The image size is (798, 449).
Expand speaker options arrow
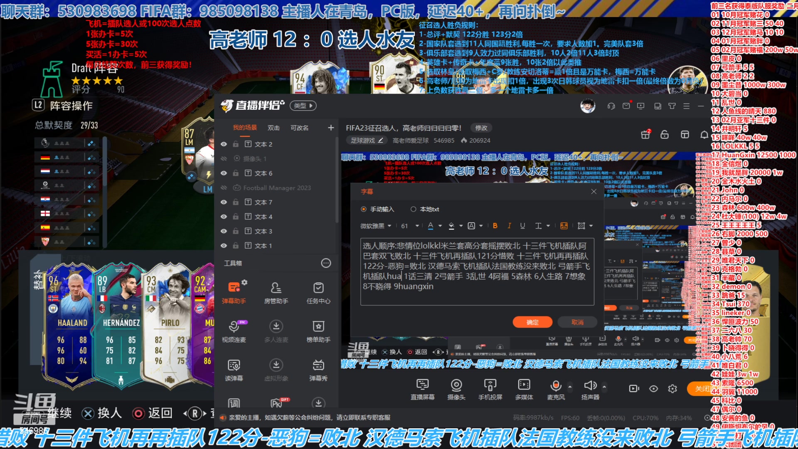604,387
